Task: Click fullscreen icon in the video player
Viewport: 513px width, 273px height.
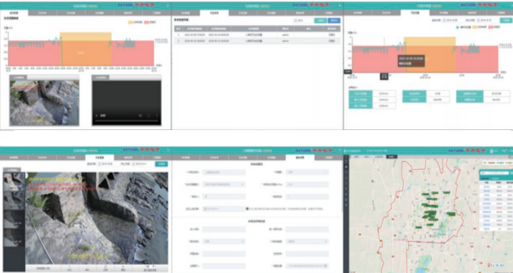Action: (x=148, y=115)
